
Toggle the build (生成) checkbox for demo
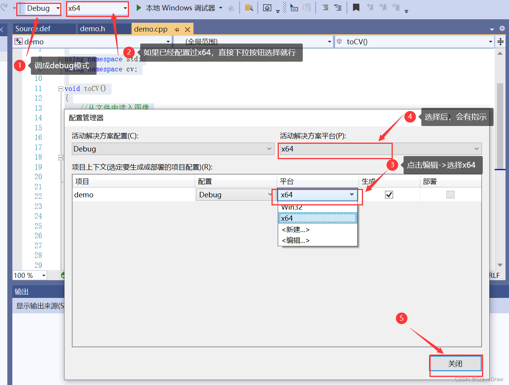click(389, 195)
